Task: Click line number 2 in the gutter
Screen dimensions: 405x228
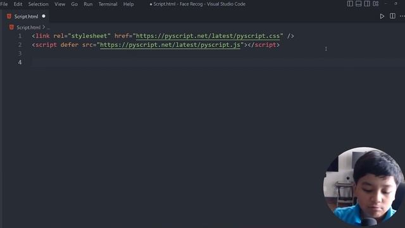Action: [20, 45]
